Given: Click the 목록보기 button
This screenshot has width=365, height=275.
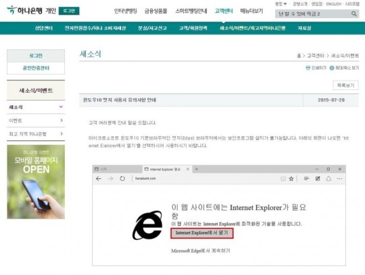Looking at the screenshot, I should point(345,85).
